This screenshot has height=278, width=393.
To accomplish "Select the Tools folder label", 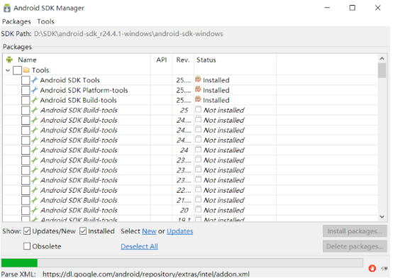I will [x=40, y=70].
